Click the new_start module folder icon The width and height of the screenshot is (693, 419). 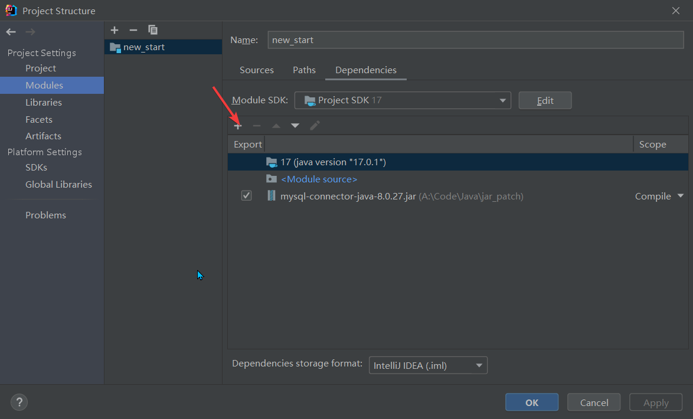[115, 47]
